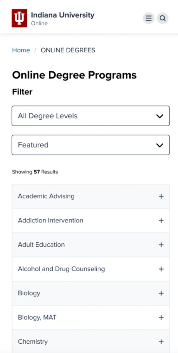The width and height of the screenshot is (178, 353).
Task: Open the All Degree Levels dropdown
Action: coord(91,116)
